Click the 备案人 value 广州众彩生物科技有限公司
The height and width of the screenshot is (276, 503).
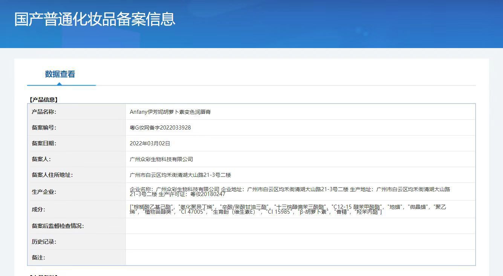(x=161, y=159)
